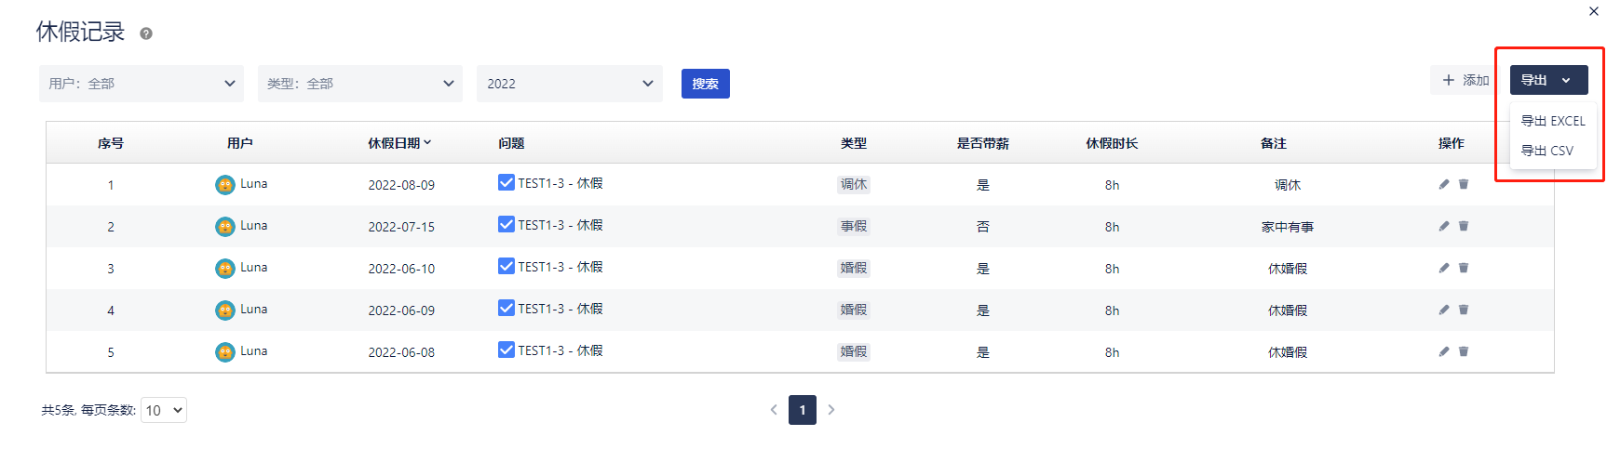Viewport: 1607px width, 449px height.
Task: Click the 添加 button
Action: (1465, 80)
